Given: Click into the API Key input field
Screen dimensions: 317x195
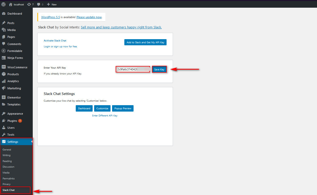Looking at the screenshot, I should click(133, 69).
